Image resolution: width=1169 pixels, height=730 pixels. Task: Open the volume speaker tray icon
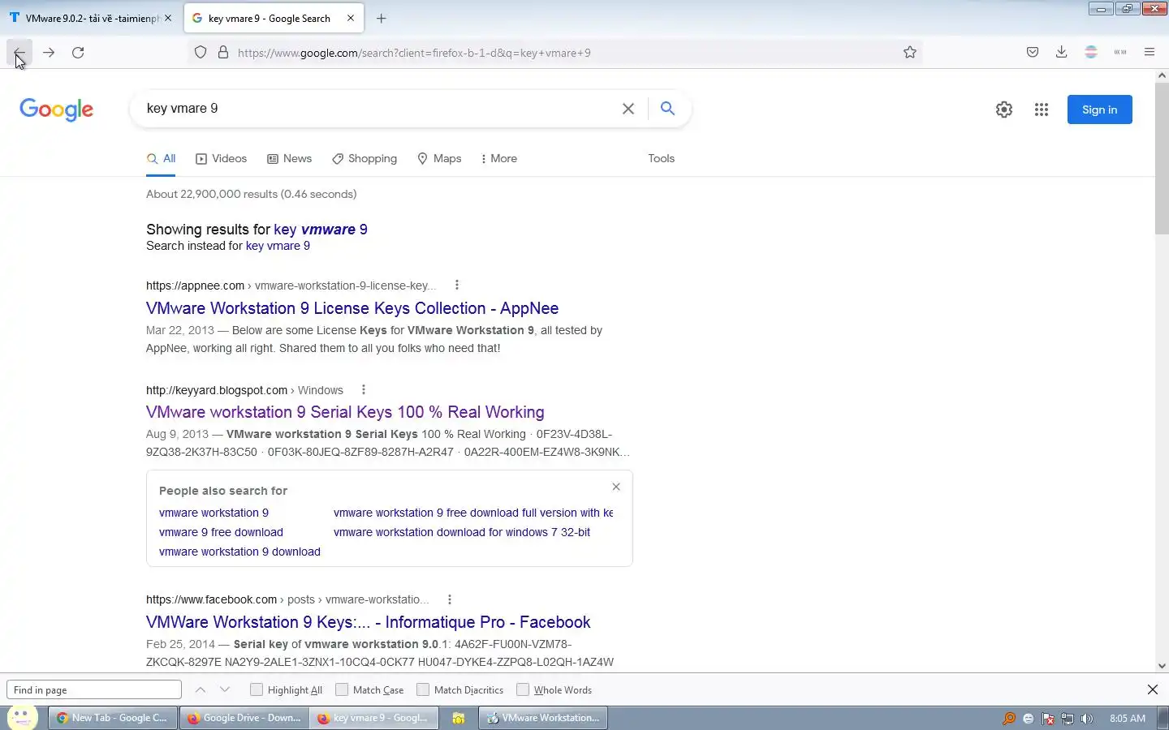click(x=1087, y=719)
